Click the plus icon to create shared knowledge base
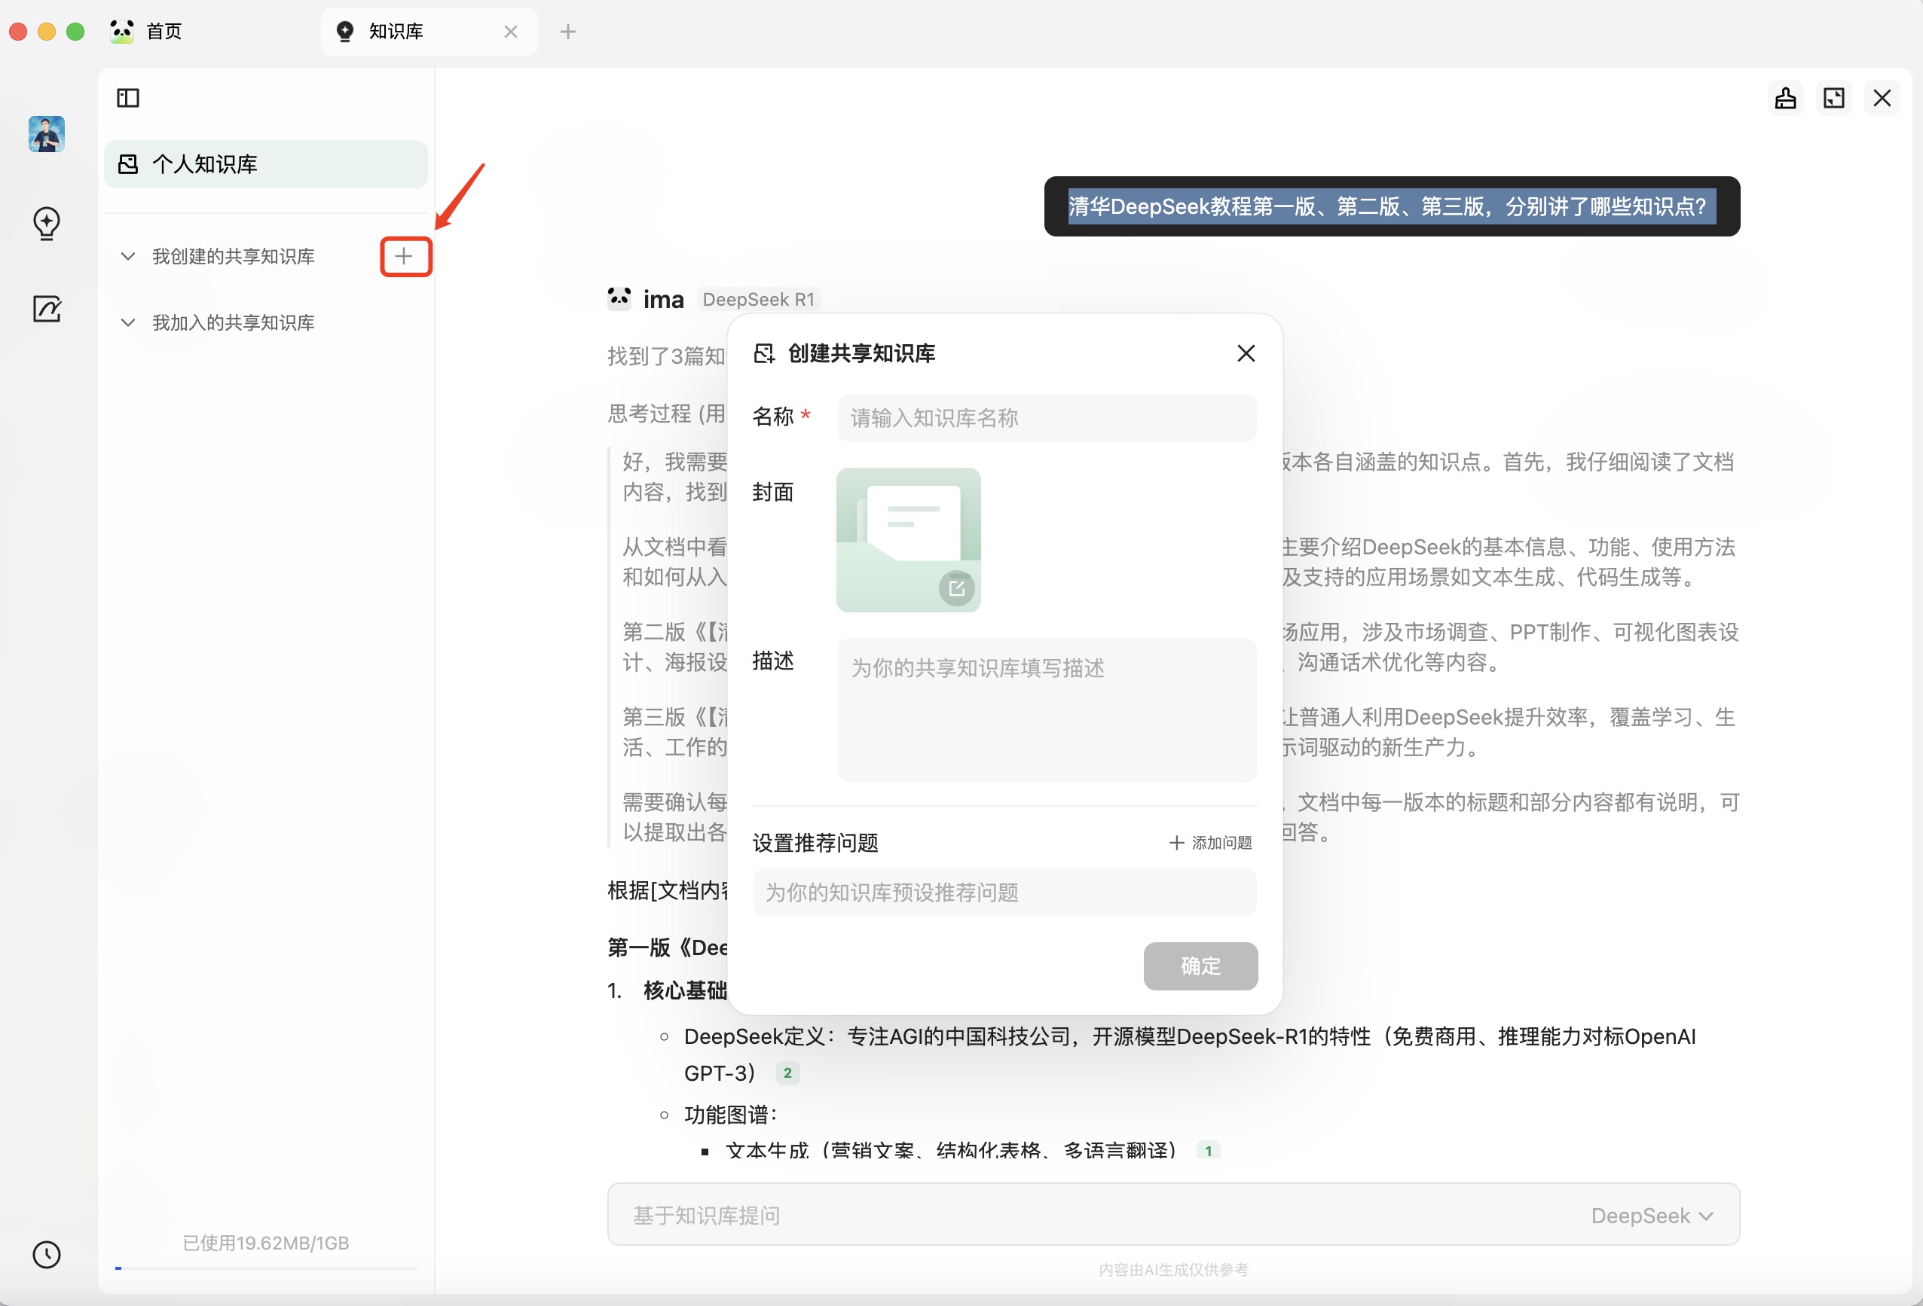The height and width of the screenshot is (1306, 1923). pos(405,256)
